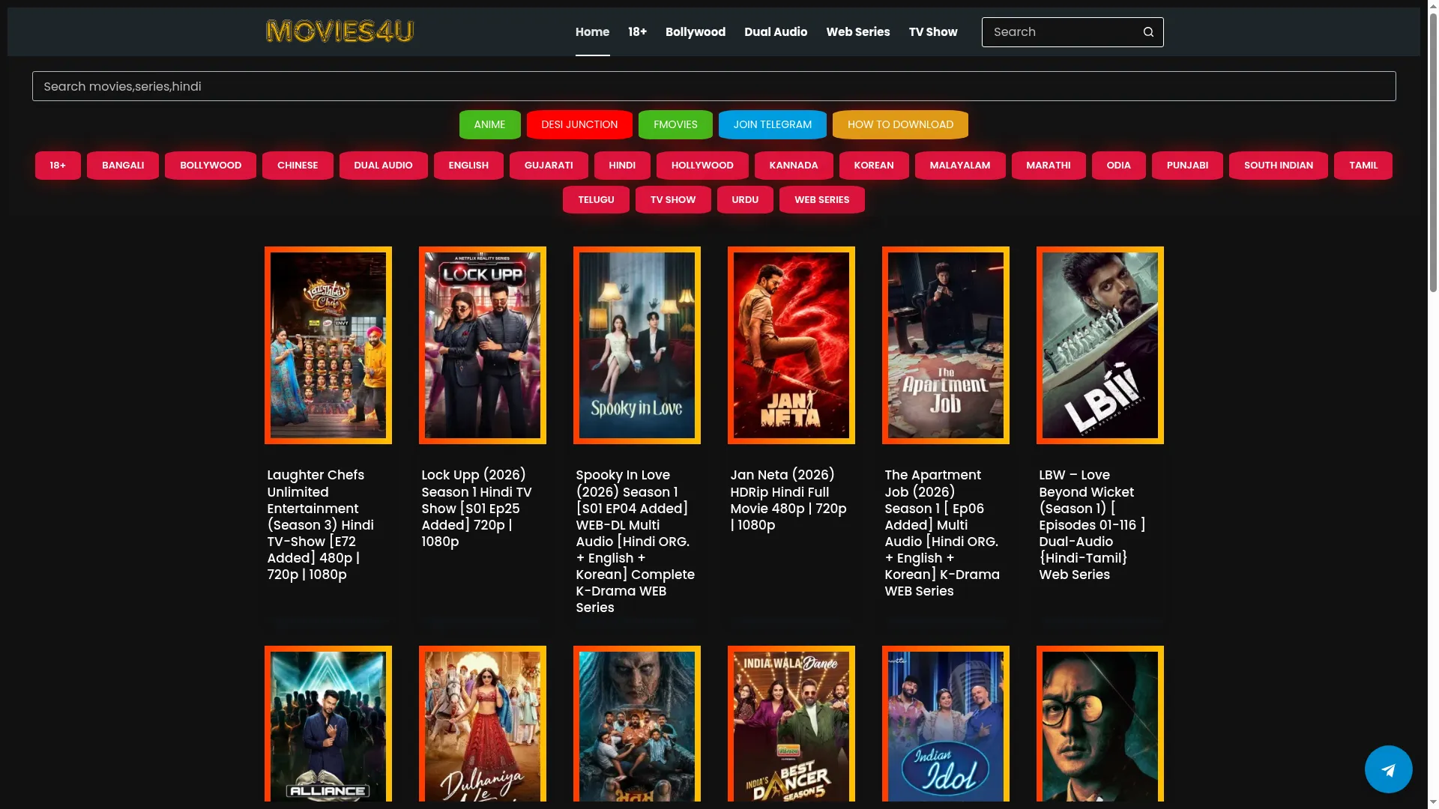The image size is (1439, 809).
Task: Open the Lock Upp (2026) Season 1 title link
Action: pos(477,509)
